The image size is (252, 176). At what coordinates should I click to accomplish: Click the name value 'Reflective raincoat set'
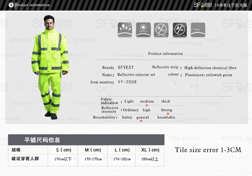pyautogui.click(x=136, y=75)
